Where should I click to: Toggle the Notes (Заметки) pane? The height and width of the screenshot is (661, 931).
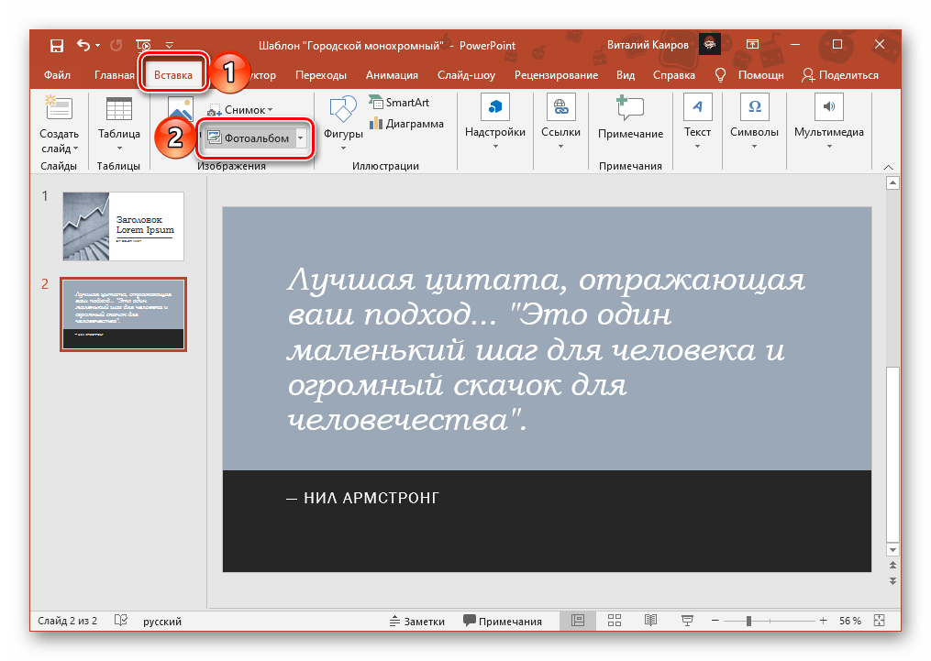click(x=416, y=621)
